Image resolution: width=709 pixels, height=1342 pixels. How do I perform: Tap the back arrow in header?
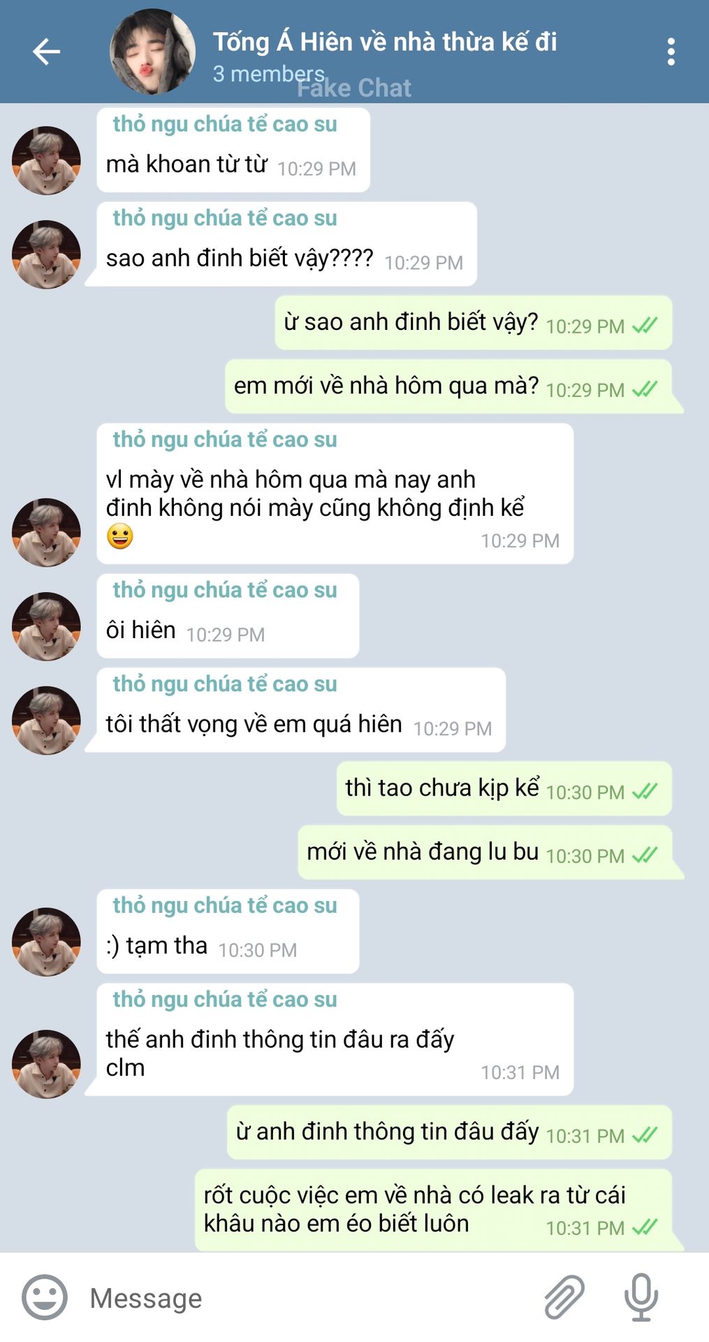coord(46,52)
